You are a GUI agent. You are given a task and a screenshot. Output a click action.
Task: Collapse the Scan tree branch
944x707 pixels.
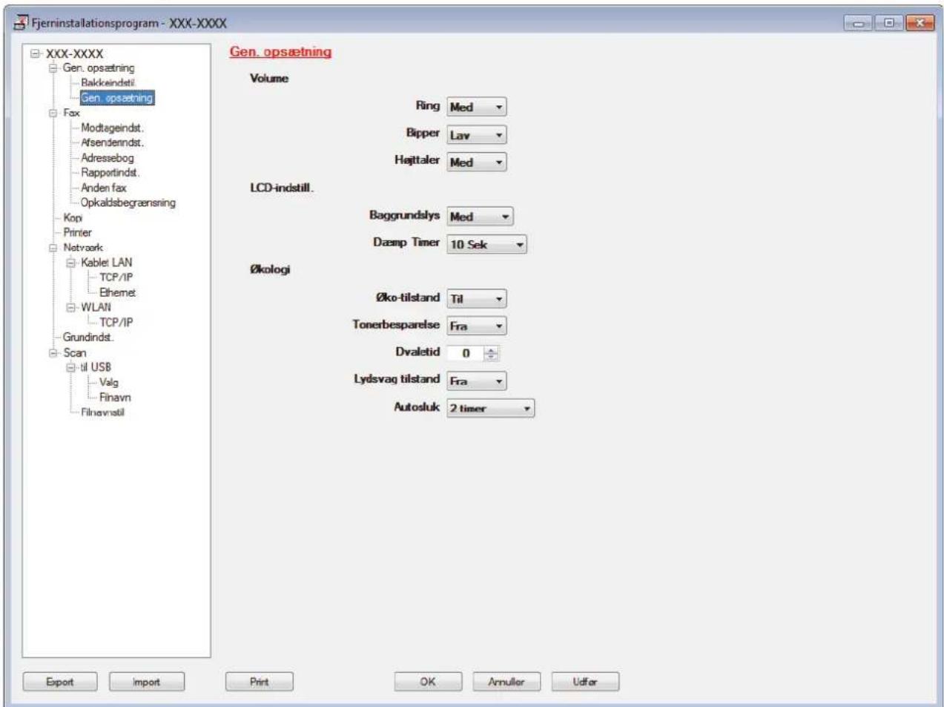[x=53, y=353]
